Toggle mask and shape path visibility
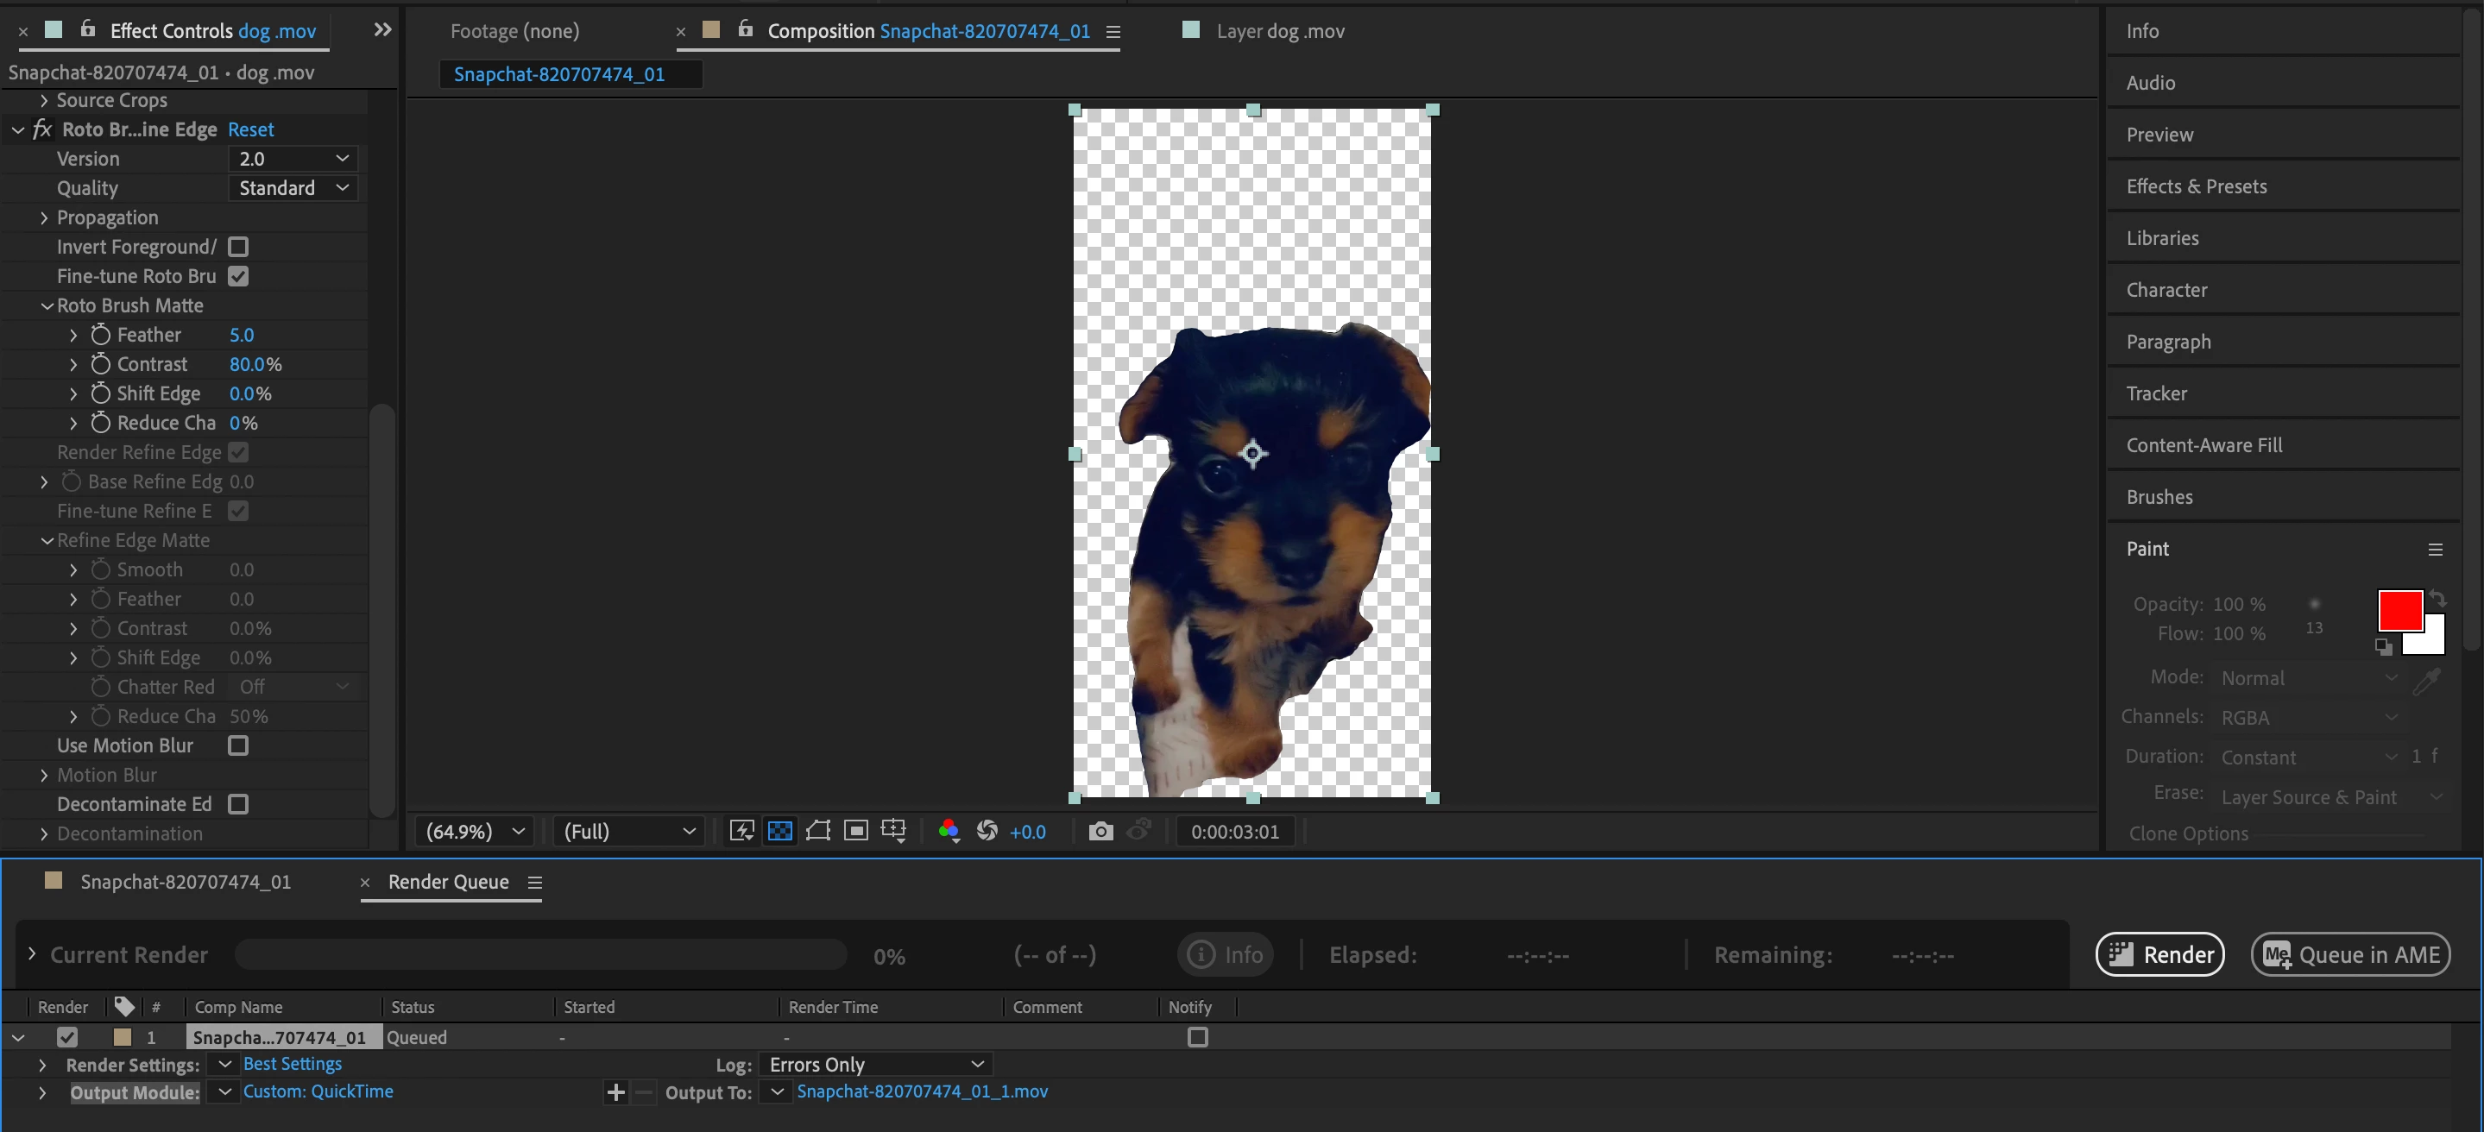Screen dimensions: 2484x1132 coord(817,831)
